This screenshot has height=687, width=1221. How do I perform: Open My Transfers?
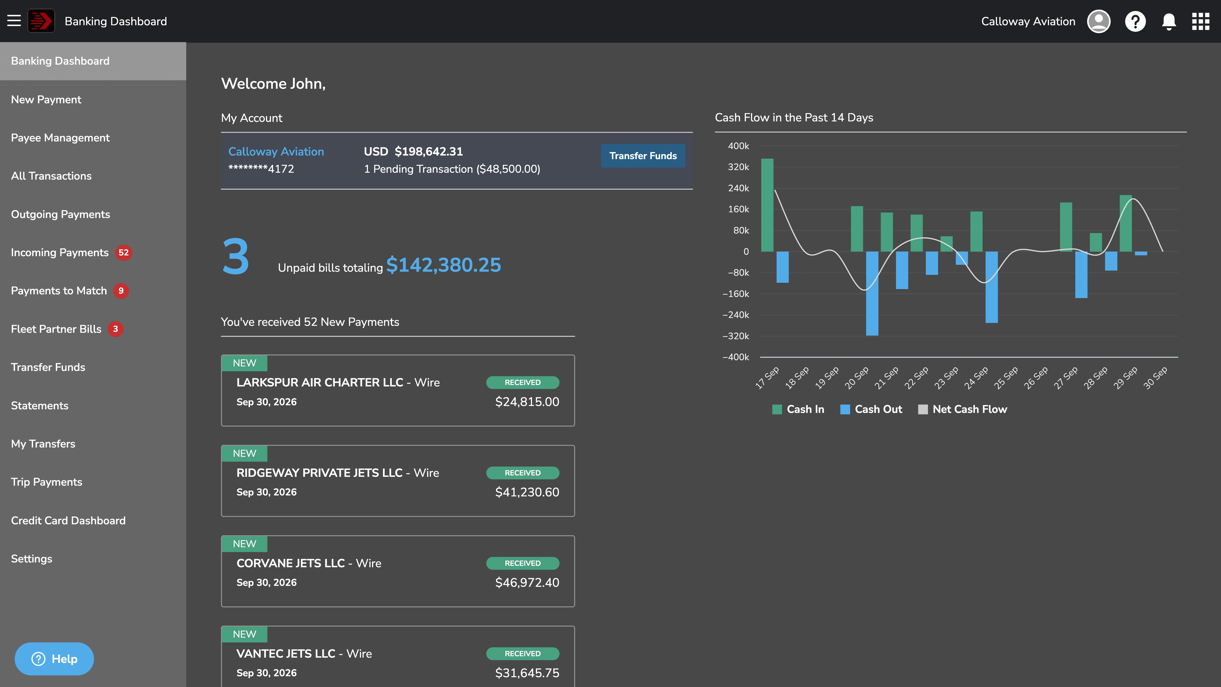[x=93, y=444]
